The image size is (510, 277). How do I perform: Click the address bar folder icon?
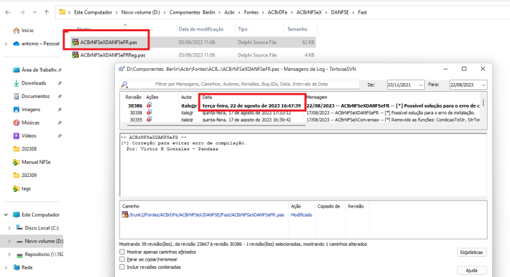click(x=62, y=12)
